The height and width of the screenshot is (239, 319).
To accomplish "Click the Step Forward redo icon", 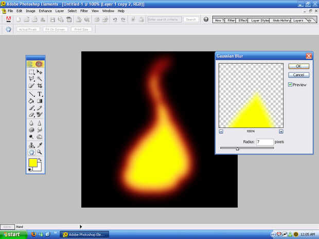I will (x=123, y=20).
